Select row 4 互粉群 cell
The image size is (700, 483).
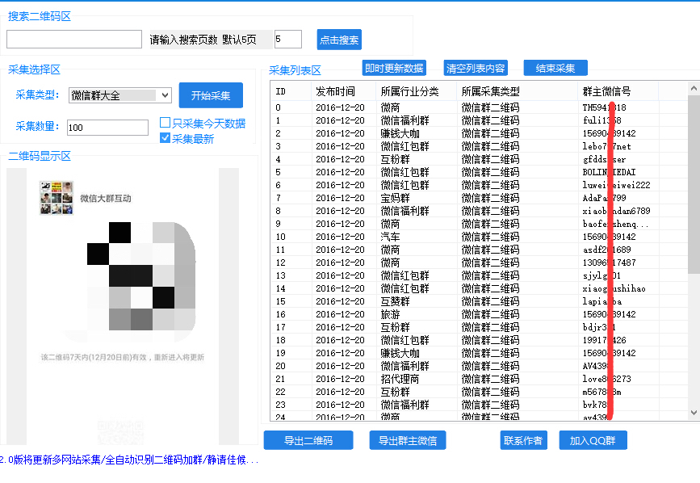[395, 159]
